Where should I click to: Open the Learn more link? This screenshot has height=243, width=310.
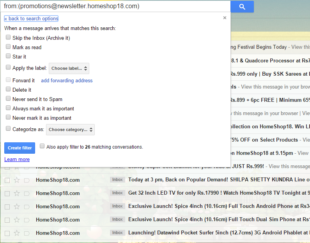17,159
